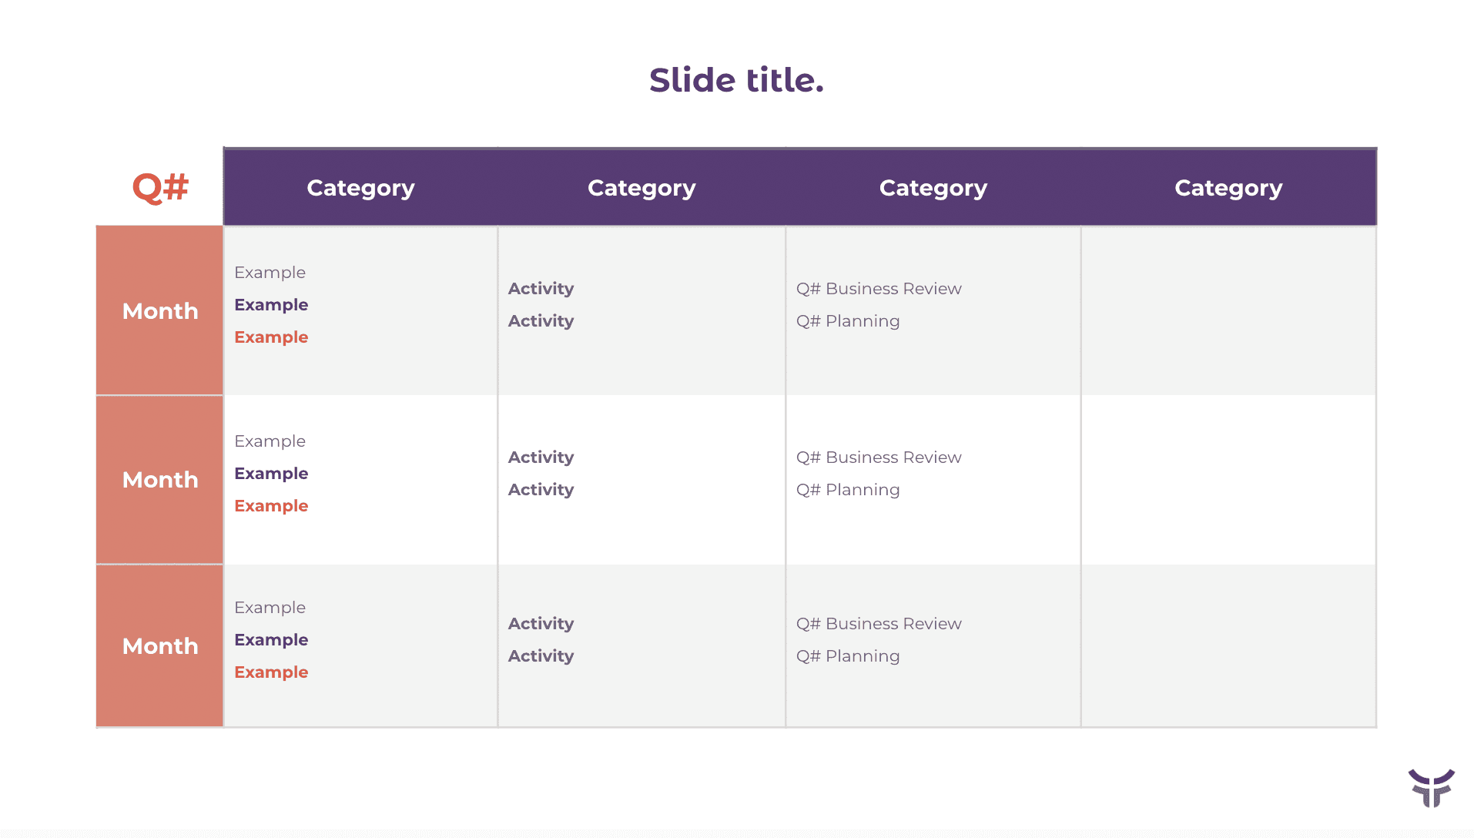Select 'Q# Business Review' in the top row
The width and height of the screenshot is (1474, 838).
879,289
